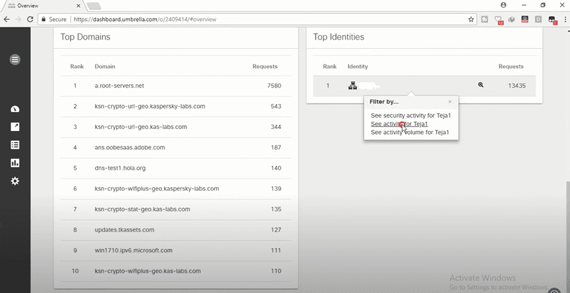Screen dimensions: 570x293
Task: Go back in browser
Action: 7,19
